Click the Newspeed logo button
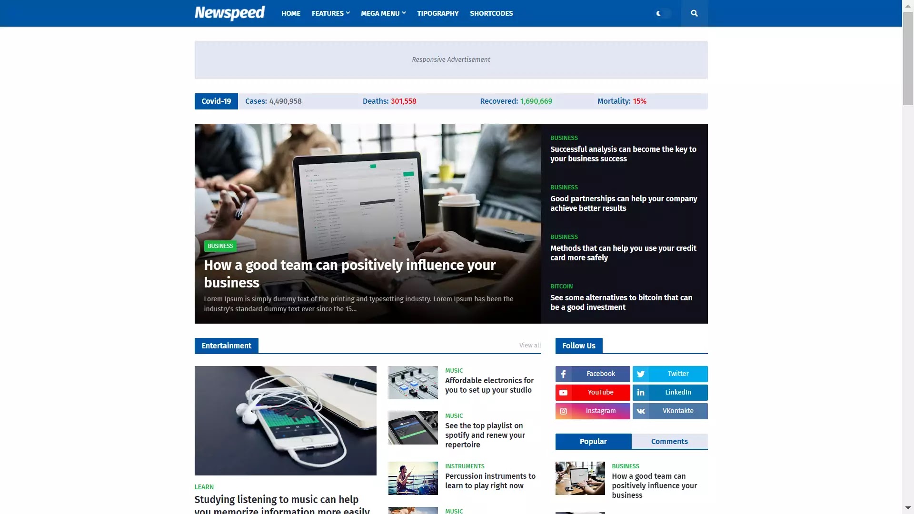 [x=230, y=13]
